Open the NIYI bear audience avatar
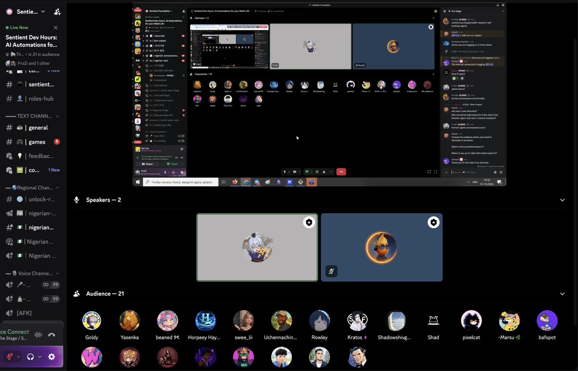This screenshot has height=371, width=578. [243, 357]
